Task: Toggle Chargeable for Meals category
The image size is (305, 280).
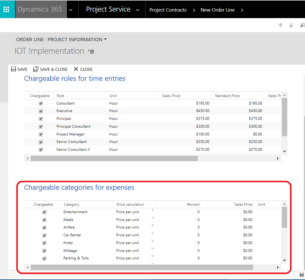Action: (44, 220)
